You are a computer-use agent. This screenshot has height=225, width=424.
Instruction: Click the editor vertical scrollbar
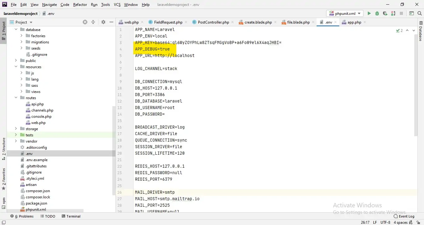coord(416,85)
